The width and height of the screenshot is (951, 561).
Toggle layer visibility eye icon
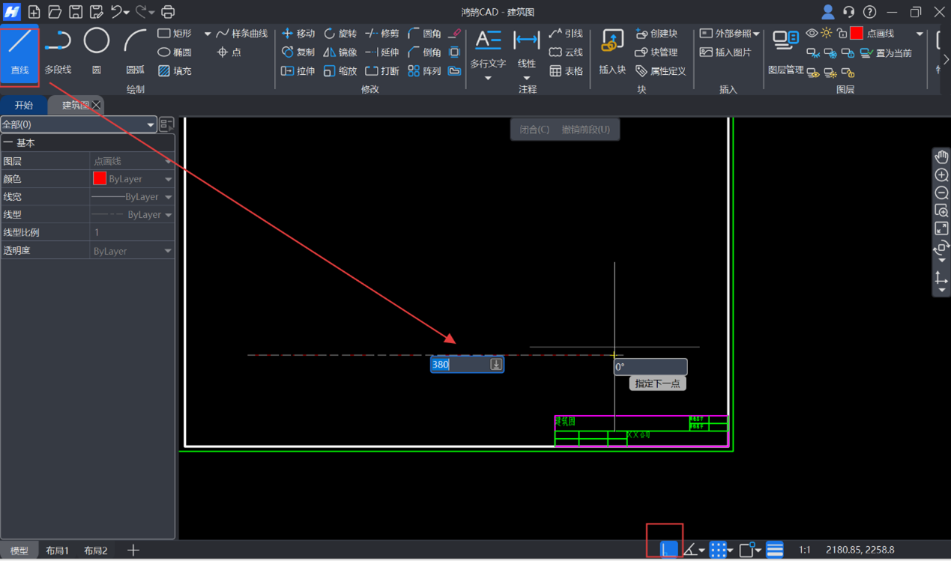point(812,34)
